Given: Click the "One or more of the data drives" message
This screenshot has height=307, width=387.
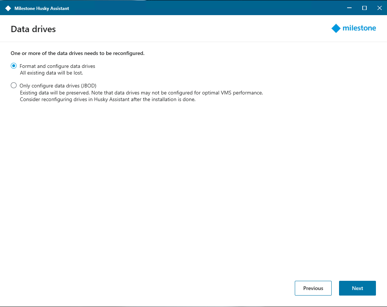Looking at the screenshot, I should 77,54.
